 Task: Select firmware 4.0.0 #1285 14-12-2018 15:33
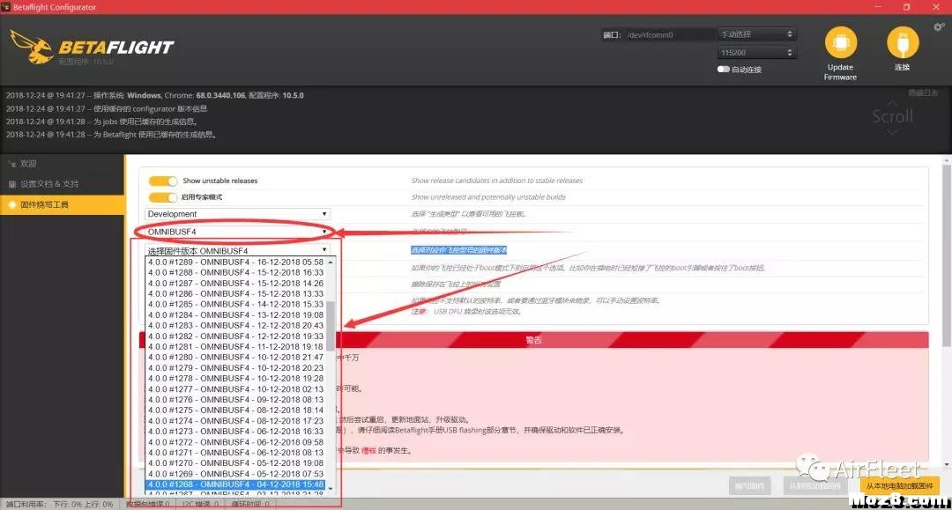click(x=235, y=305)
